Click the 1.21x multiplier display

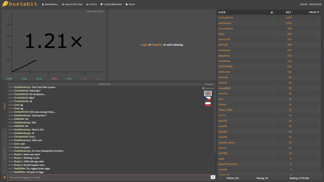(53, 41)
